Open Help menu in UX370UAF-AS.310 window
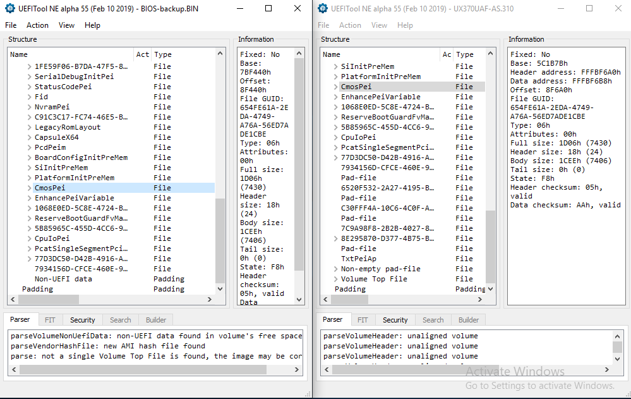The width and height of the screenshot is (631, 399). (405, 25)
